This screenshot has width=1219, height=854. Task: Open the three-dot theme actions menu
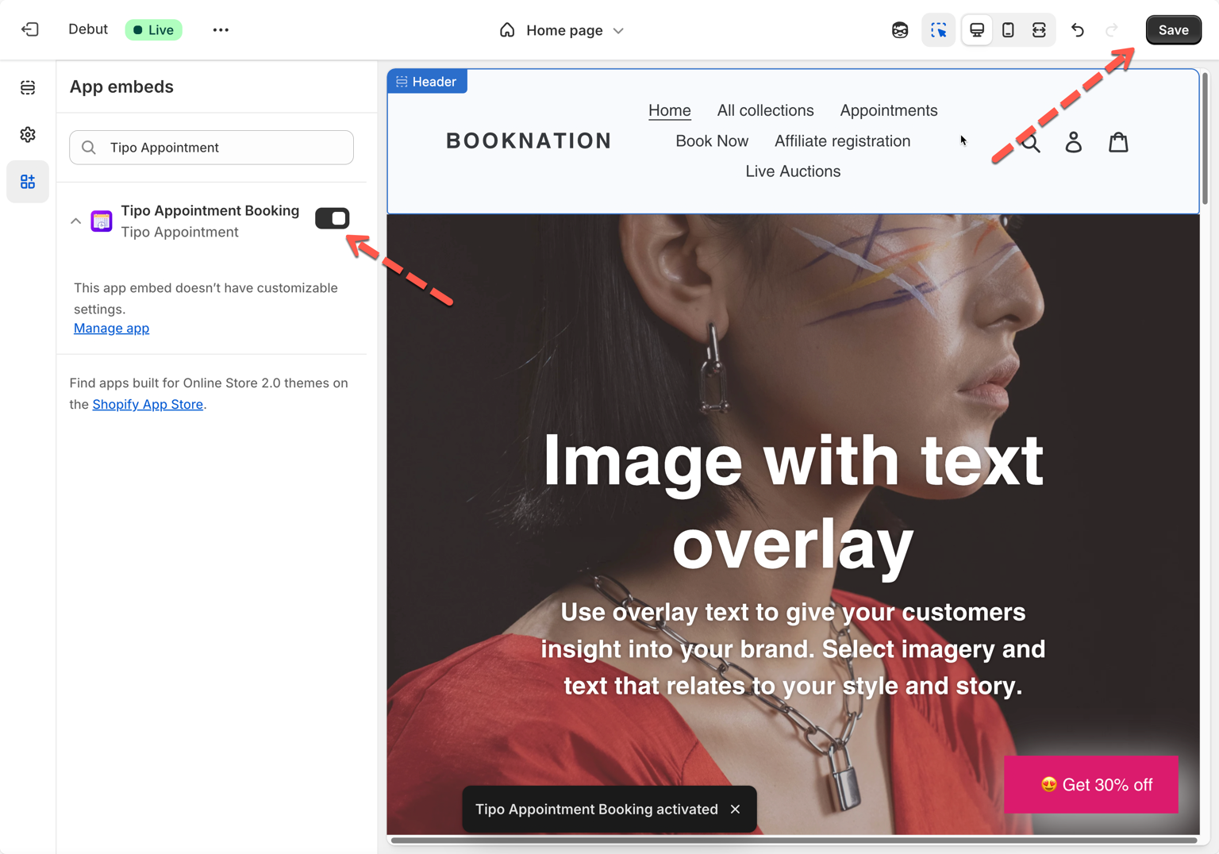point(221,30)
